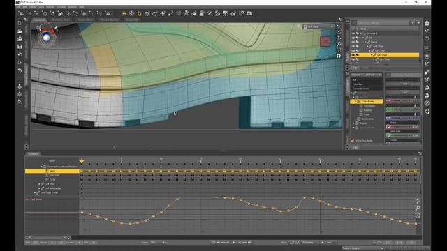Click the timeline play button

[234, 243]
